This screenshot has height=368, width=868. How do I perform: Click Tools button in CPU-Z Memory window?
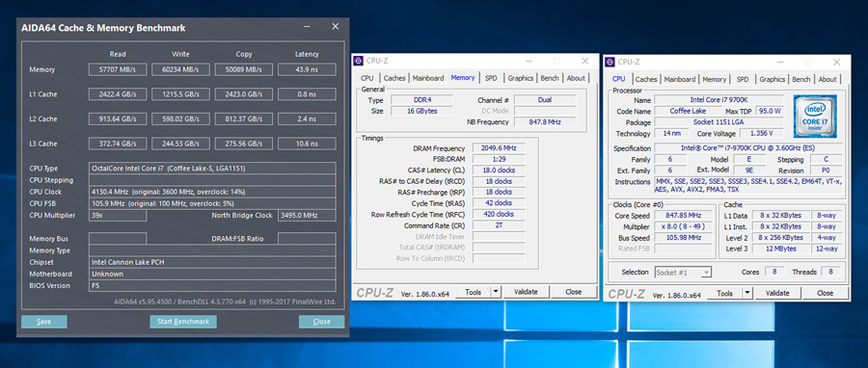point(474,292)
